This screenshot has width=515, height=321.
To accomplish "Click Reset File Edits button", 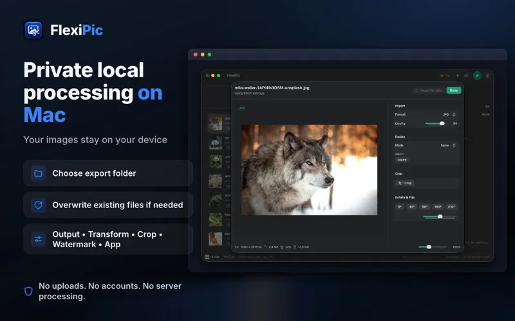I will (x=429, y=91).
